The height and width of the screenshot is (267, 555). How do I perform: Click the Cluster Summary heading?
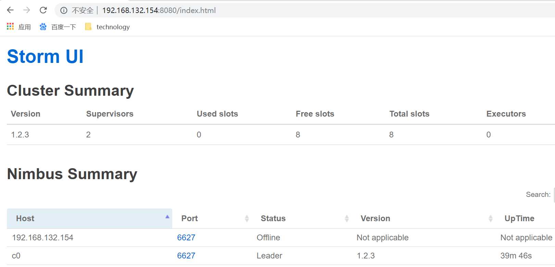click(70, 91)
